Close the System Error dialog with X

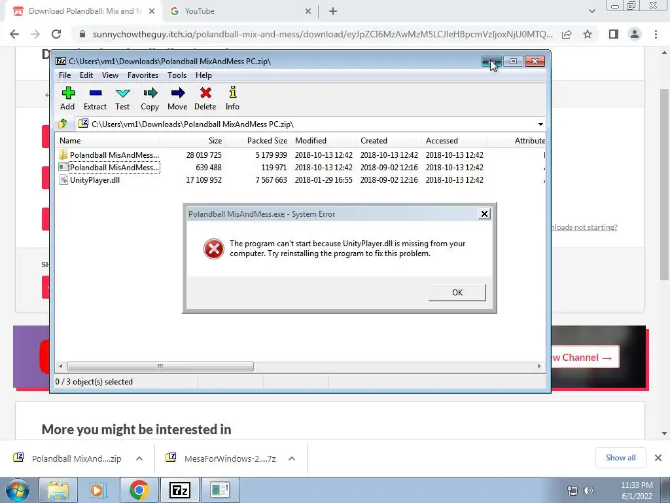484,214
